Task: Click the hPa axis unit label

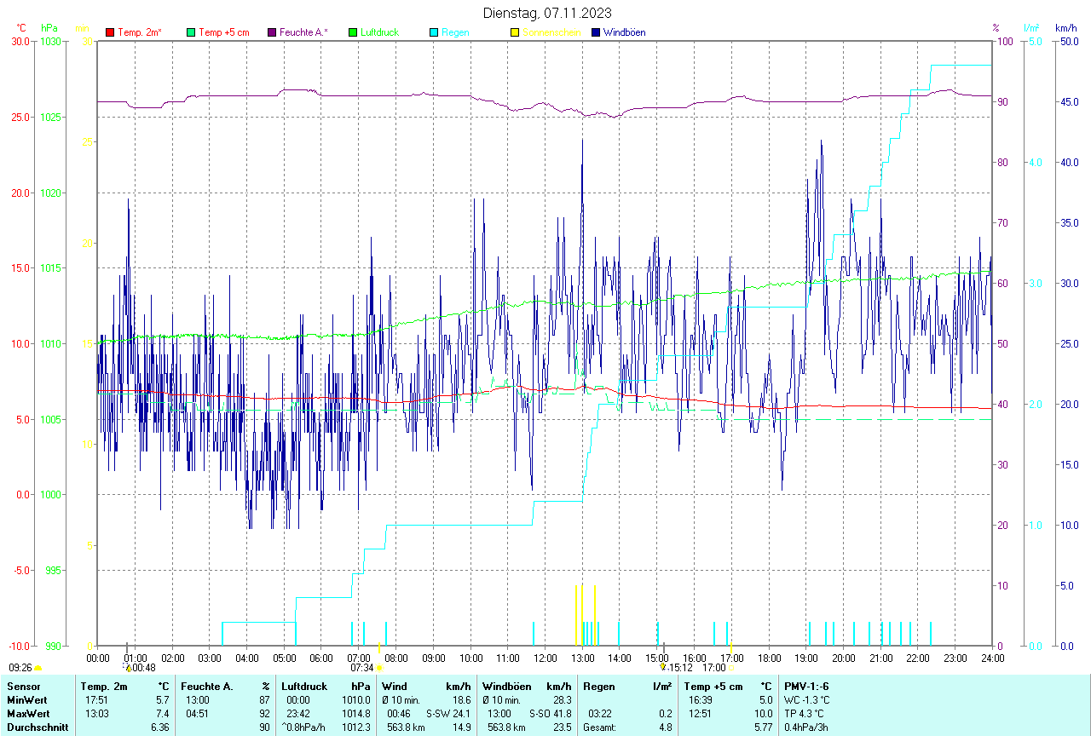Action: (x=49, y=28)
